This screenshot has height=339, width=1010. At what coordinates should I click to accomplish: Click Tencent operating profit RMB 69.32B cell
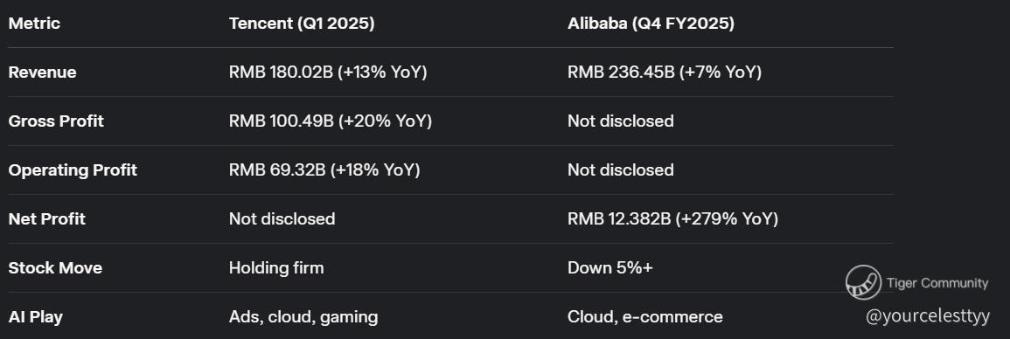point(324,169)
